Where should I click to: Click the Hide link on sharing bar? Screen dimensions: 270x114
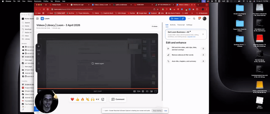[166, 111]
